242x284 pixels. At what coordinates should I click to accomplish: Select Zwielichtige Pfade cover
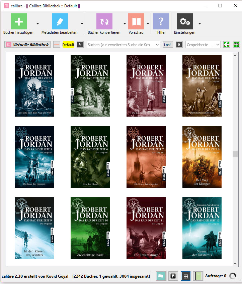[x=90, y=228]
